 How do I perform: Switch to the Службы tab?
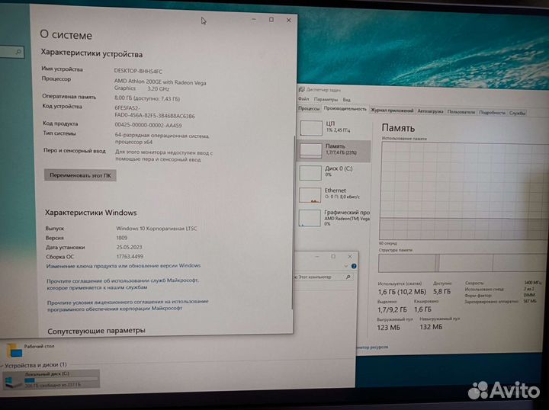click(517, 113)
